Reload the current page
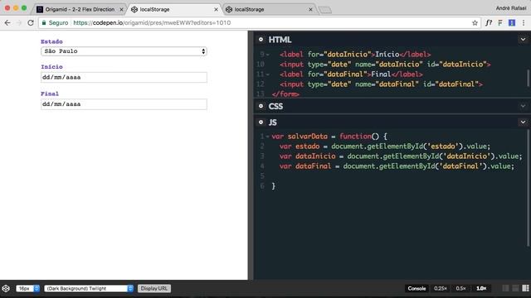 [x=31, y=22]
